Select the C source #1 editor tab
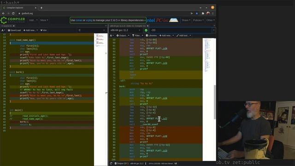This screenshot has height=166, width=295. click(x=6, y=26)
